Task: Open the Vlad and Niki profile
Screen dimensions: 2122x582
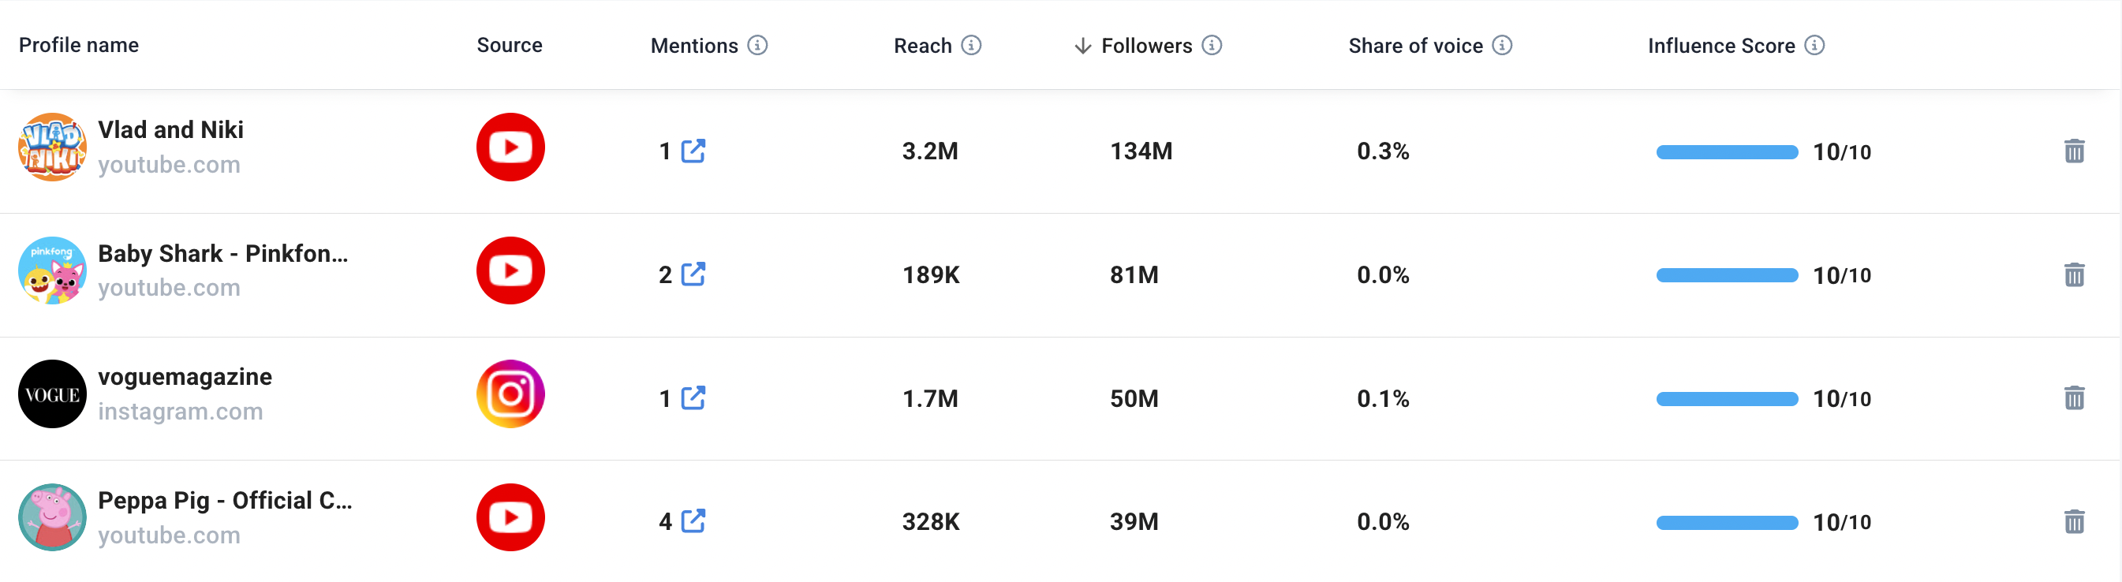Action: point(170,130)
